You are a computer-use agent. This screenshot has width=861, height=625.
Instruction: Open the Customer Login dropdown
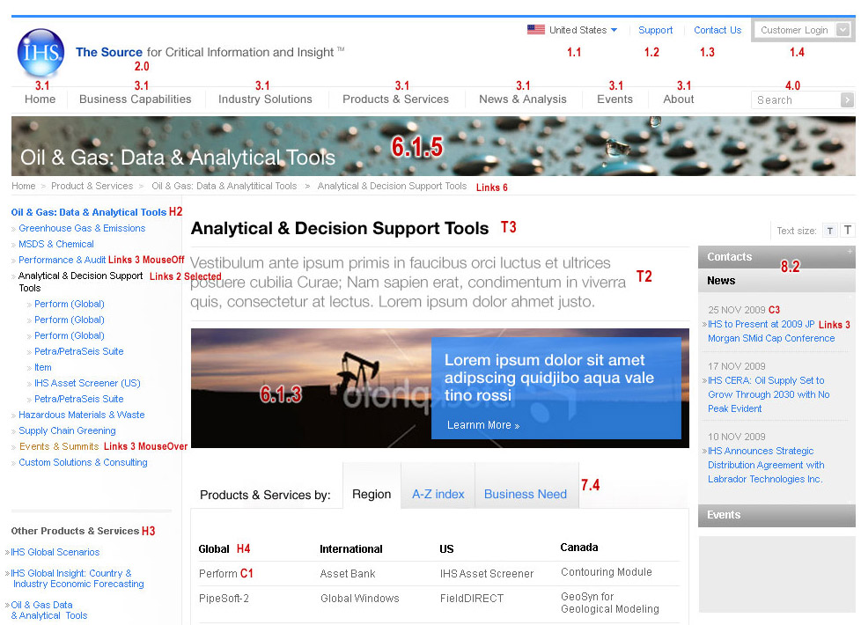[x=843, y=30]
